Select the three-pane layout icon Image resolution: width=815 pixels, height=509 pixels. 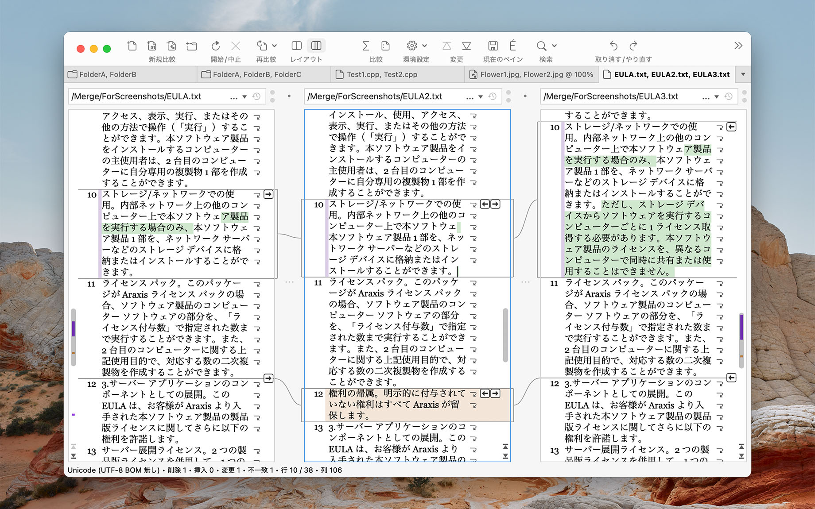(316, 45)
